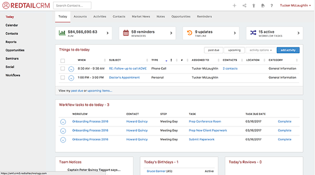This screenshot has width=315, height=175.
Task: Open the Prep Conference Room task link
Action: pyautogui.click(x=205, y=121)
